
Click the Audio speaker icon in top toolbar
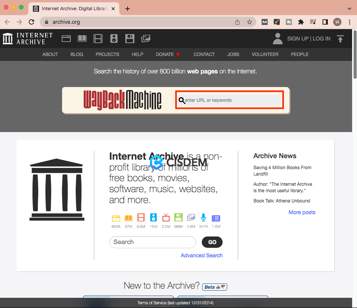tap(114, 38)
